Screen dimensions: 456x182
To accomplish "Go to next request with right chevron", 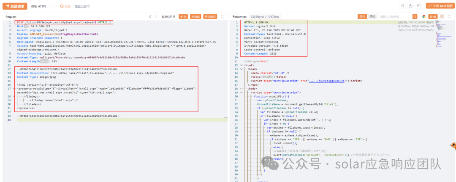I will [156, 16].
